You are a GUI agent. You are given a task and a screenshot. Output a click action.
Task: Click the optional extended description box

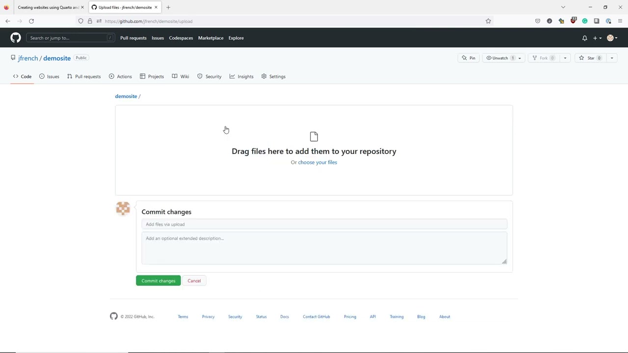point(324,249)
